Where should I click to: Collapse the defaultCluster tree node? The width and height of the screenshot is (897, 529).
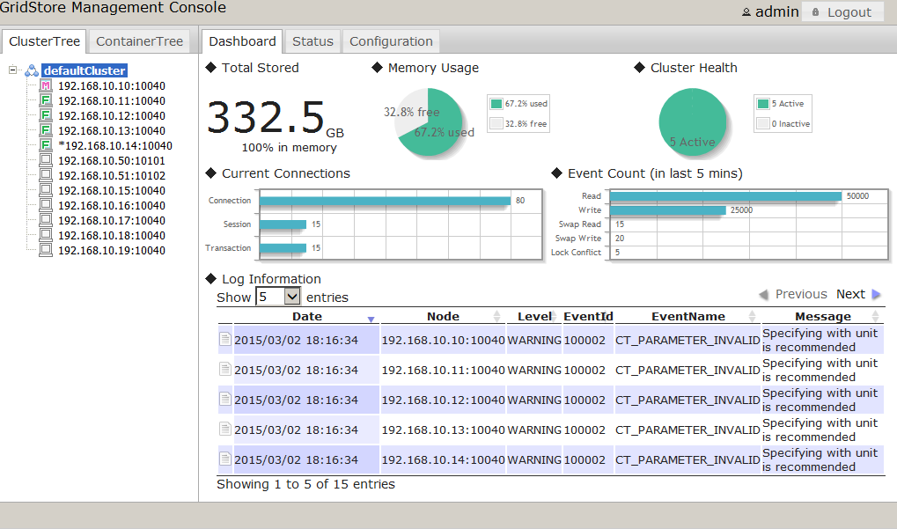[x=13, y=70]
